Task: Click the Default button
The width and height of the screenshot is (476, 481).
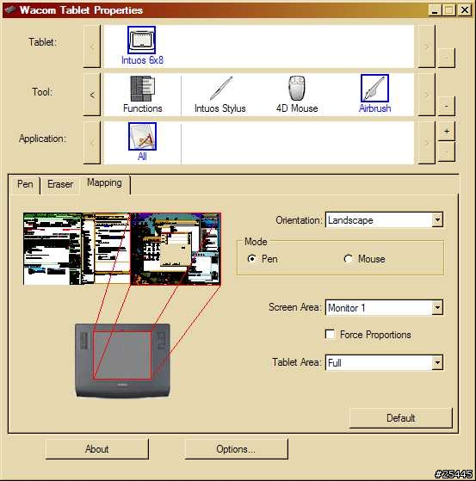Action: tap(400, 418)
